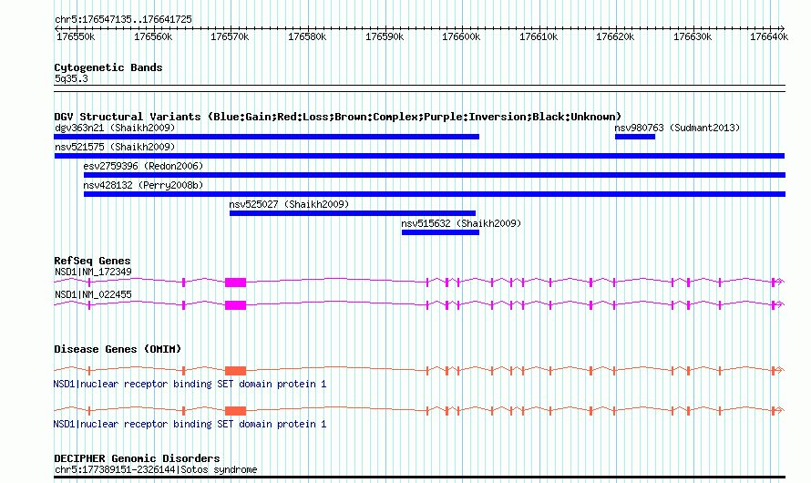Click large orange exon of first OMIM track
Image resolution: width=811 pixels, height=483 pixels.
[235, 371]
